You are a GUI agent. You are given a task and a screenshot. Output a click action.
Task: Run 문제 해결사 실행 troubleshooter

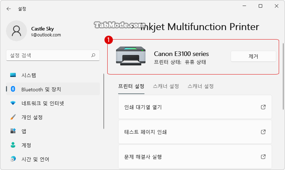click(x=195, y=157)
